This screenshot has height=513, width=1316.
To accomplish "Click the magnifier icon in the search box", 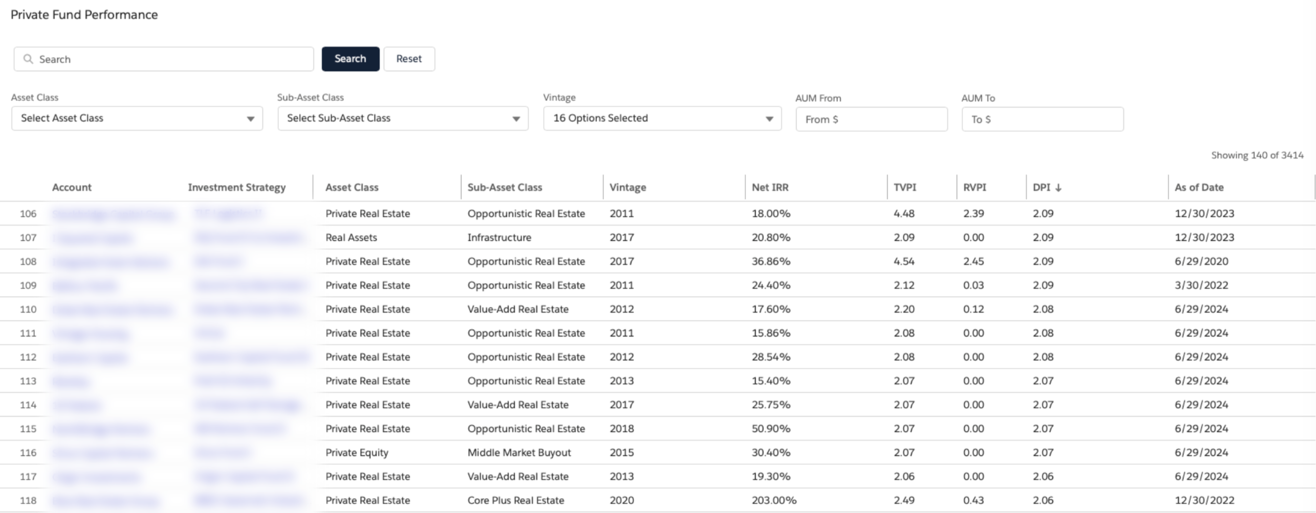I will [29, 59].
